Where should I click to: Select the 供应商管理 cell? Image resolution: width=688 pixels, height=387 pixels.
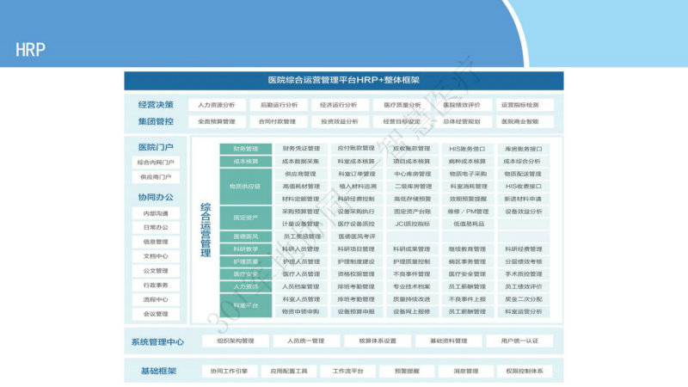pos(301,174)
